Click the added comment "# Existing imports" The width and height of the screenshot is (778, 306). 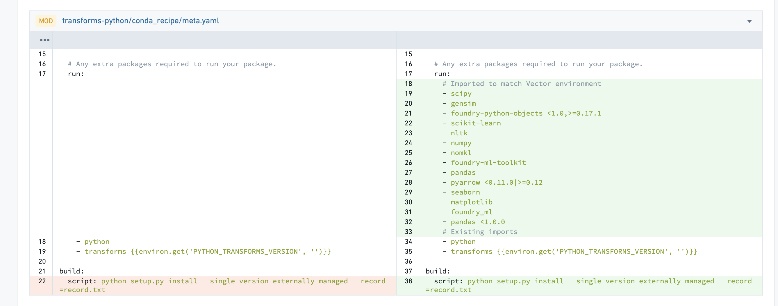(480, 232)
